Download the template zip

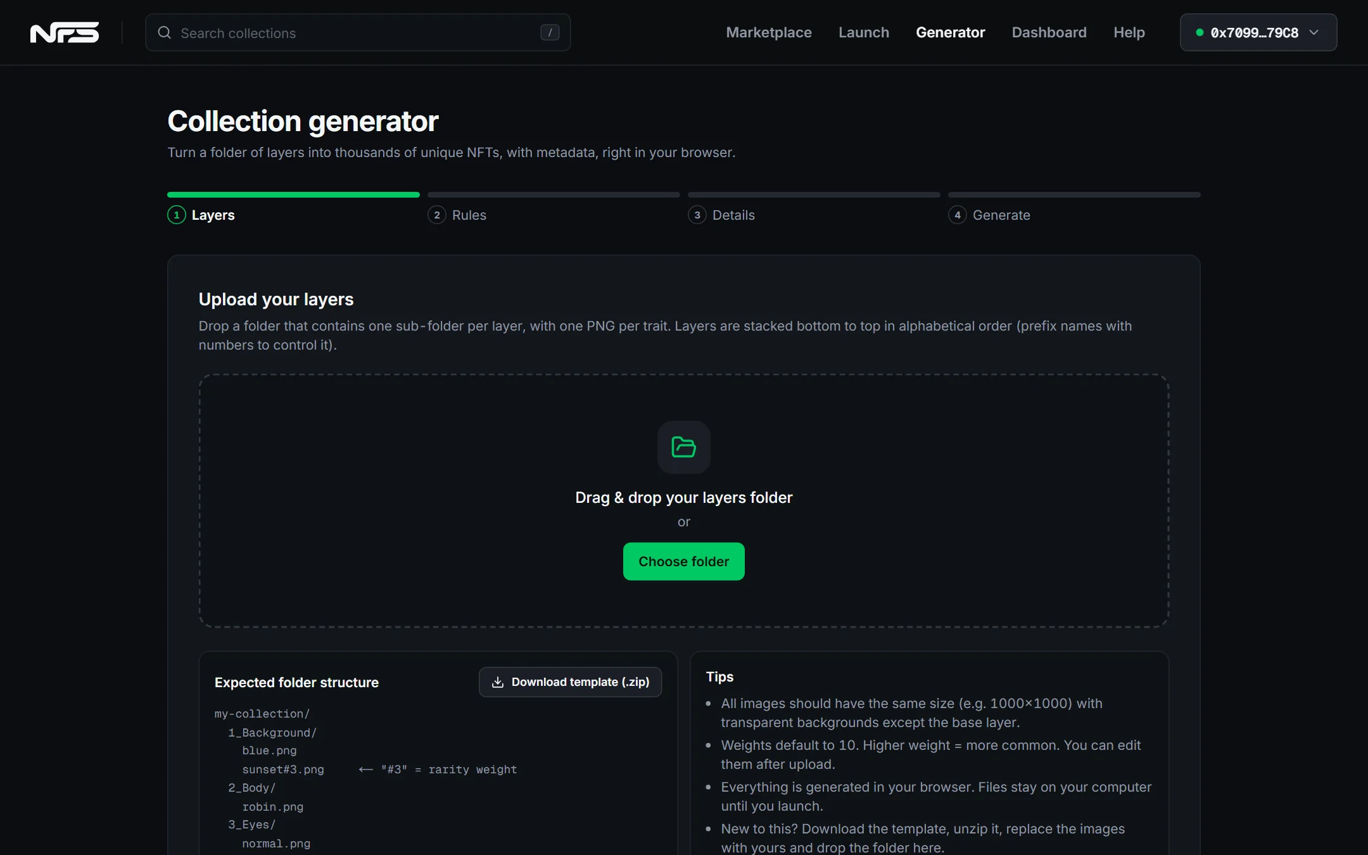(570, 682)
